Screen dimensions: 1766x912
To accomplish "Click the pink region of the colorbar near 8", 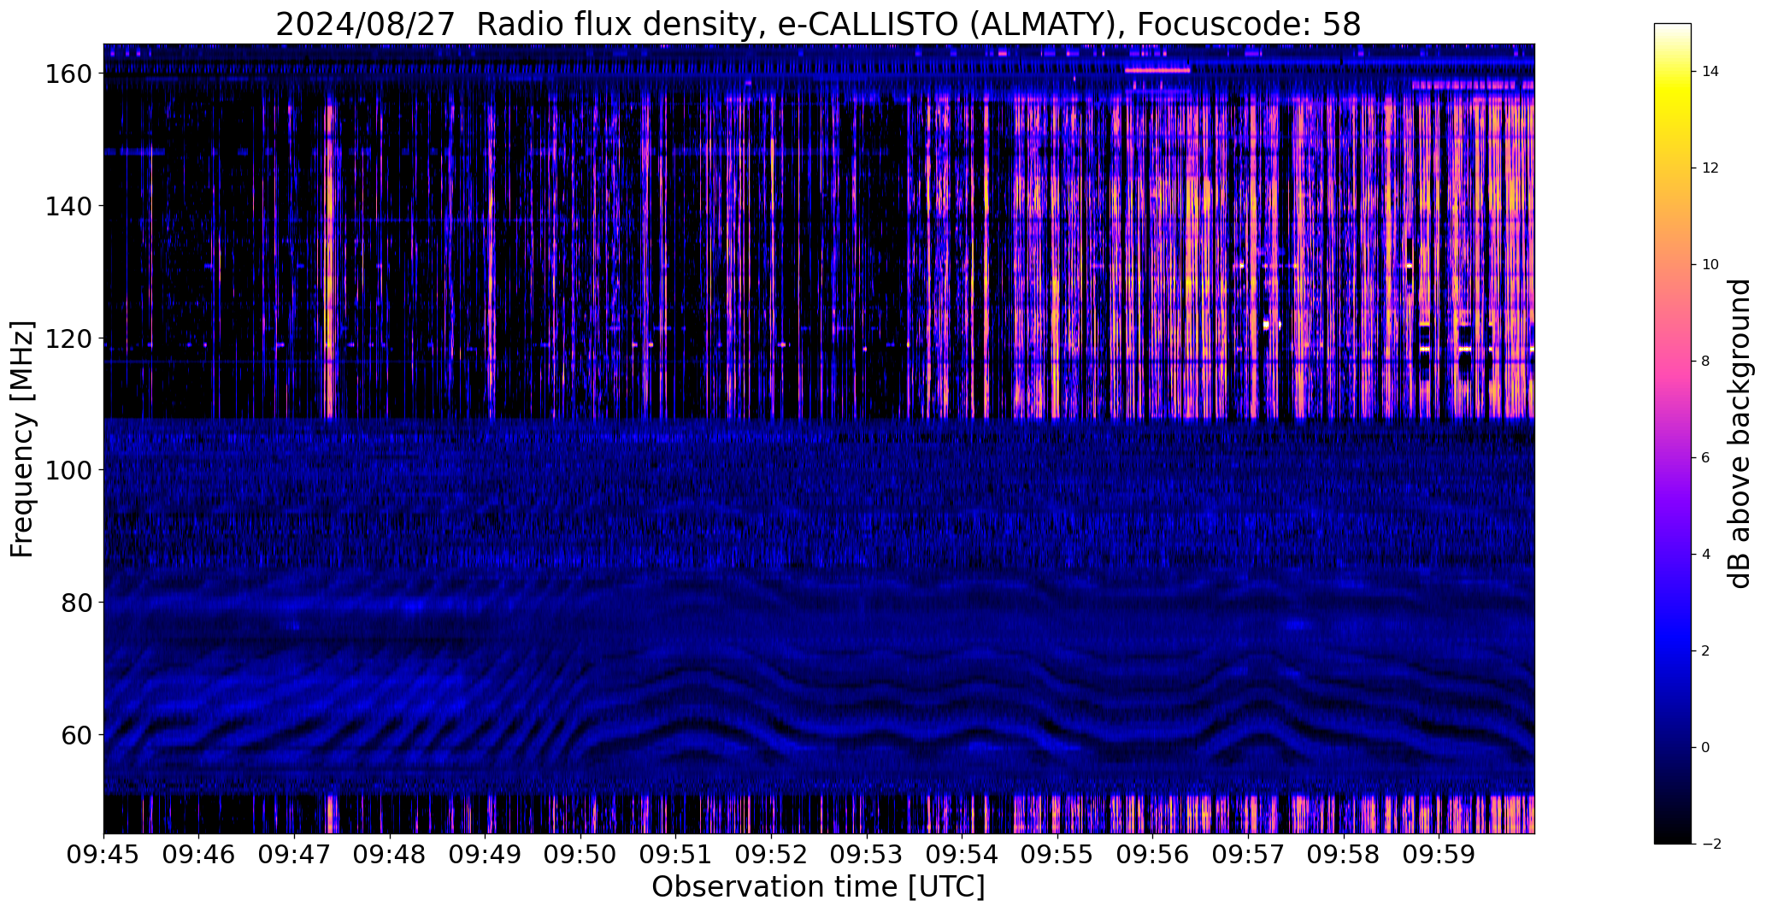I will (x=1673, y=362).
